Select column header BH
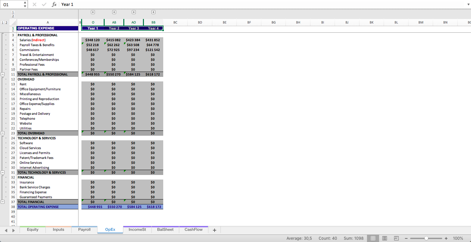 coord(298,23)
